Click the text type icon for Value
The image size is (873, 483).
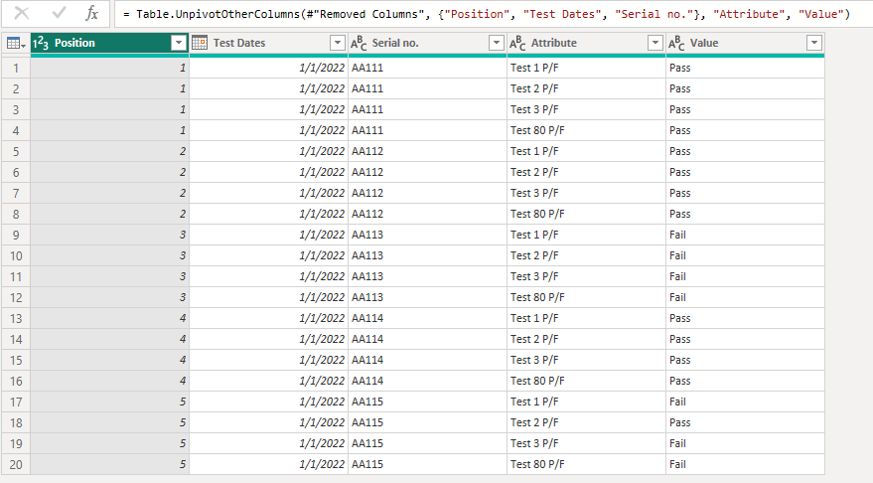[676, 43]
